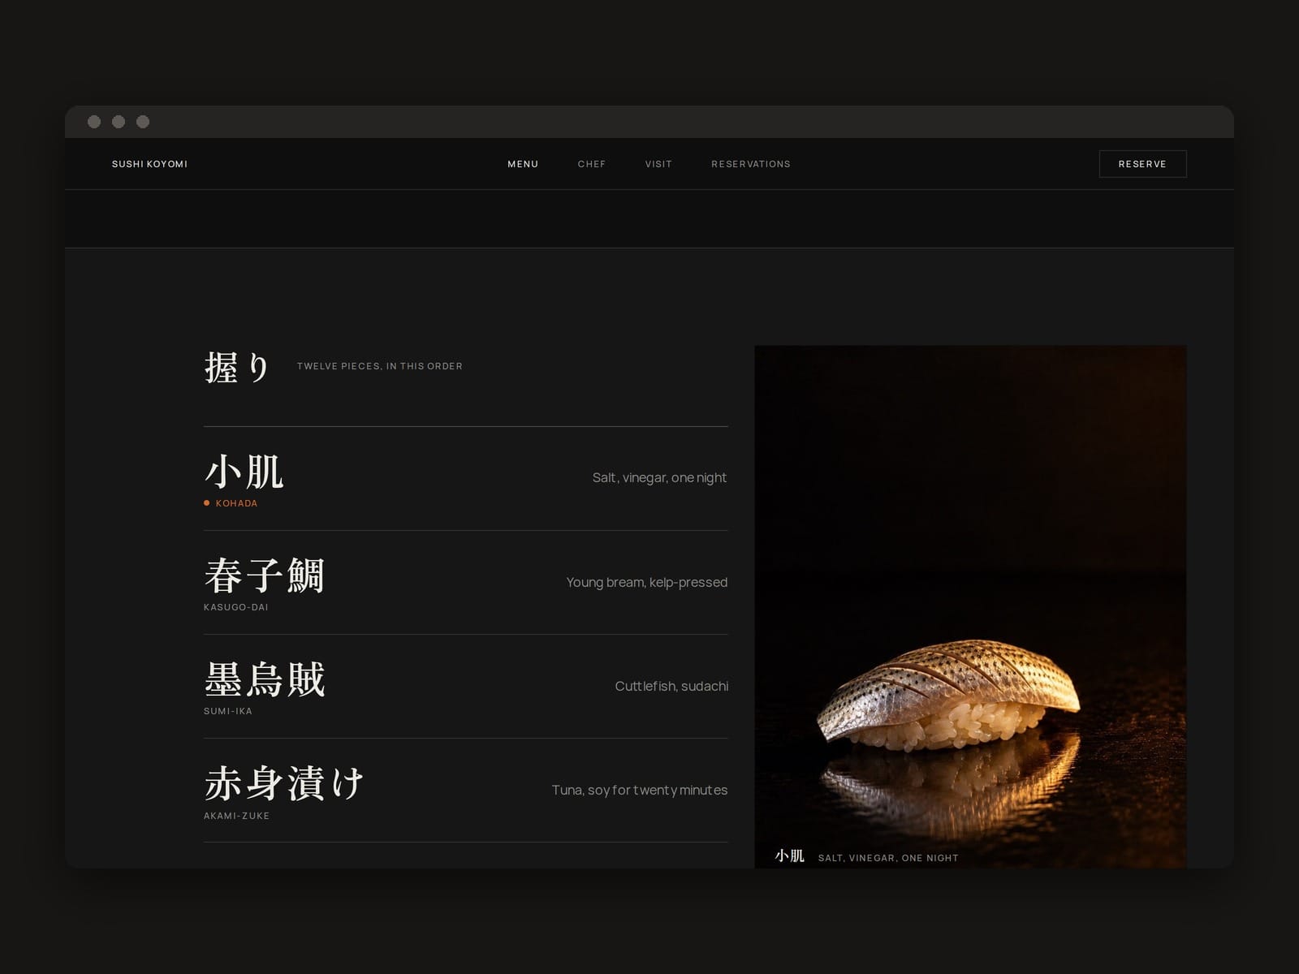
Task: Open the Menu navigation item
Action: coord(523,164)
